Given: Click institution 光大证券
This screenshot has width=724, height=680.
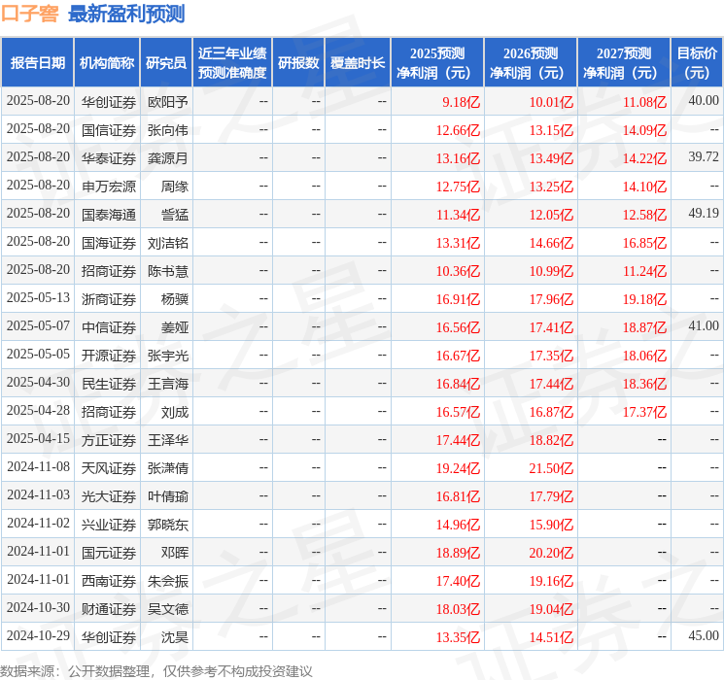Looking at the screenshot, I should 109,496.
